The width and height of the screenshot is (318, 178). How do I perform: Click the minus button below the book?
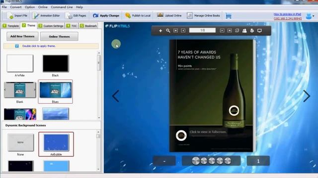tap(164, 161)
